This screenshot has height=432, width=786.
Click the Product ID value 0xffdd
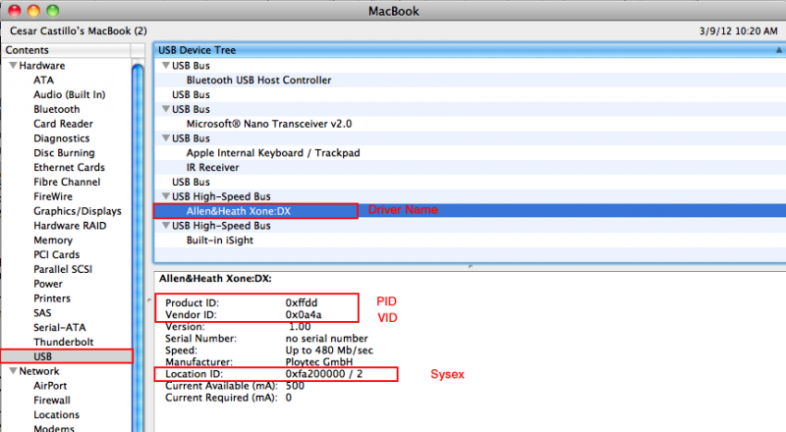coord(302,302)
